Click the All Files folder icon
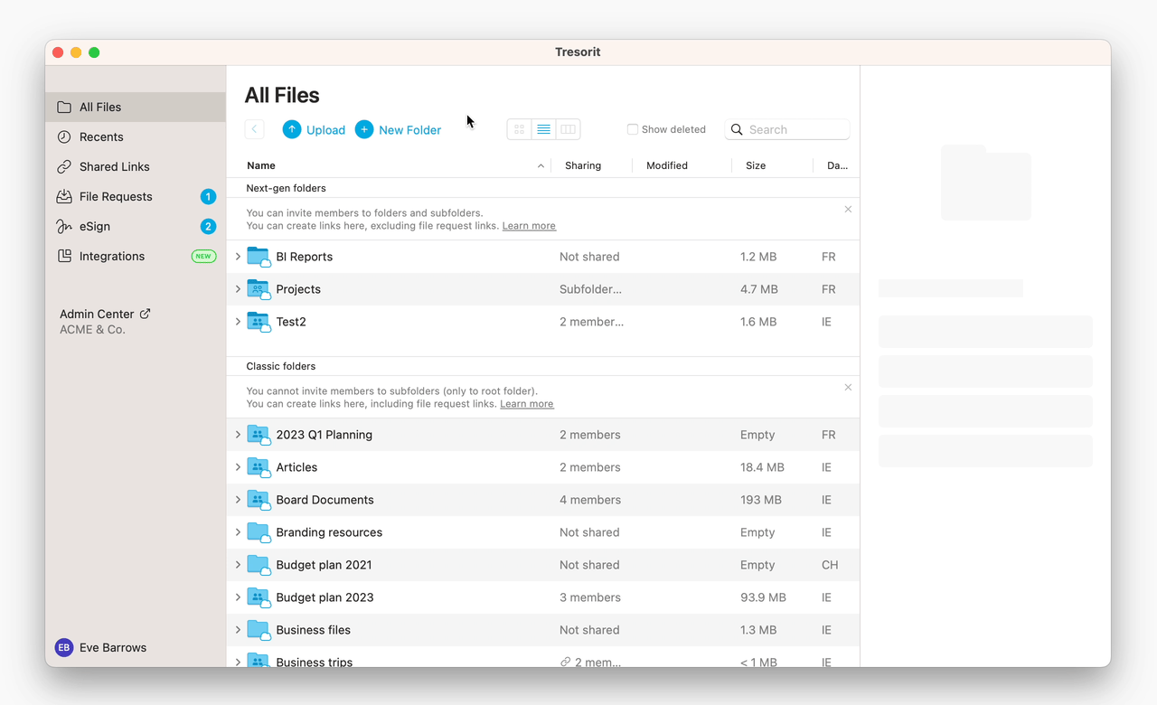Viewport: 1157px width, 705px height. click(x=64, y=107)
